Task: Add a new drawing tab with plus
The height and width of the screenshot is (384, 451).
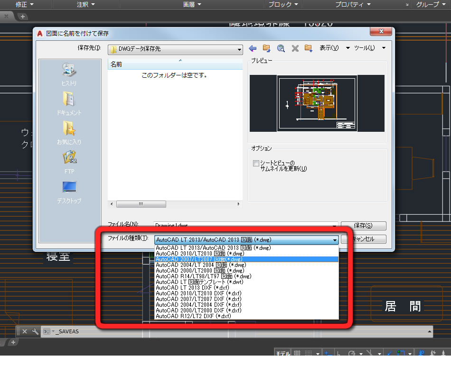Action: click(x=23, y=17)
